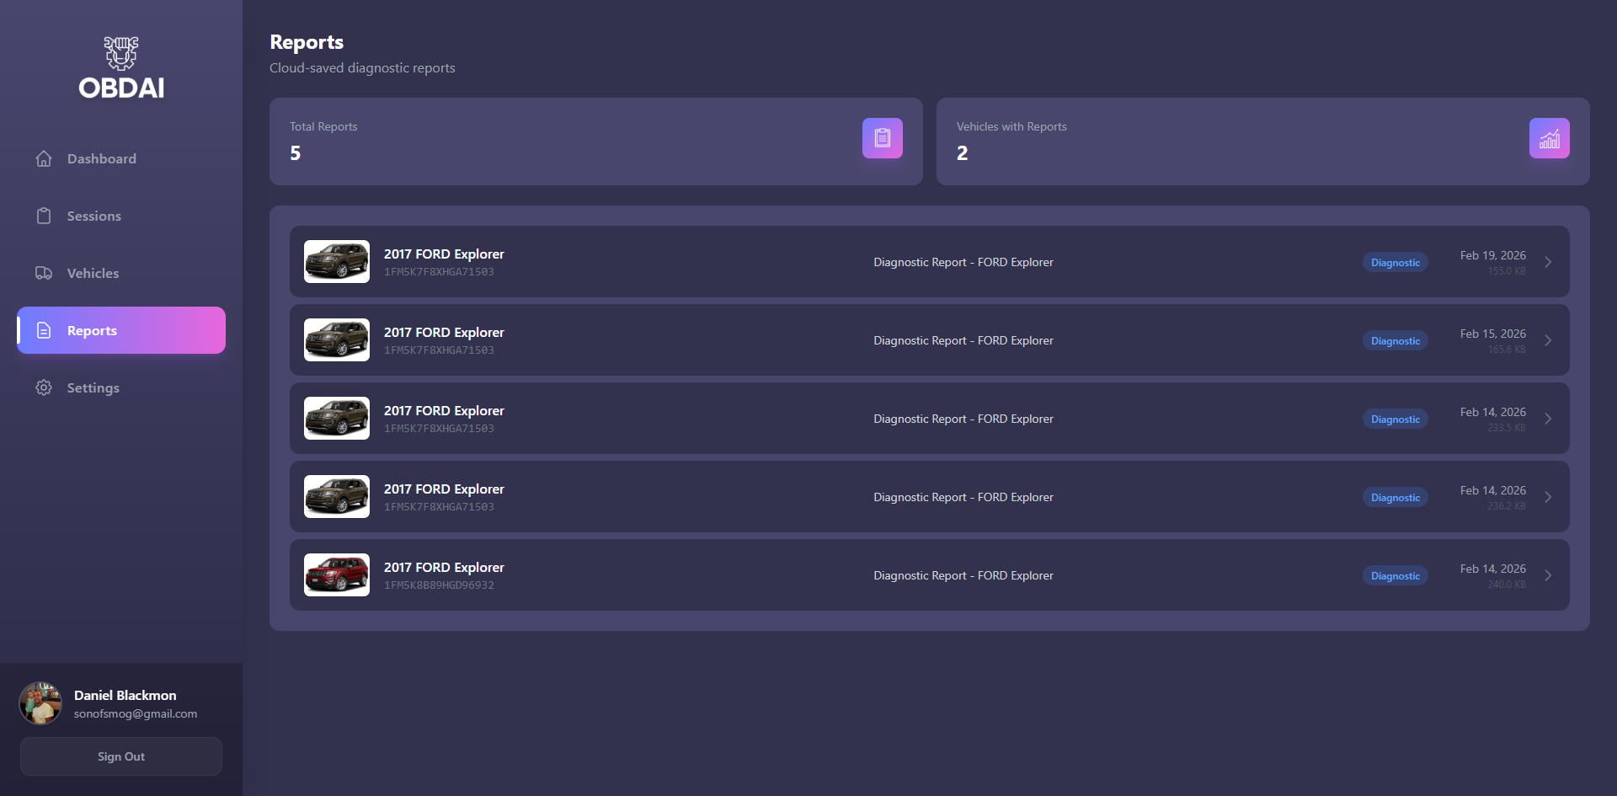Go to Sessions in sidebar
1617x796 pixels.
coord(121,216)
